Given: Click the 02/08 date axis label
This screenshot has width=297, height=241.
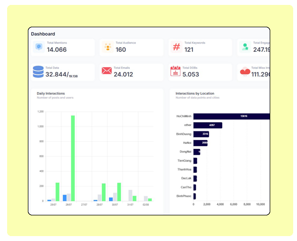Looking at the screenshot, I should pyautogui.click(x=146, y=204).
